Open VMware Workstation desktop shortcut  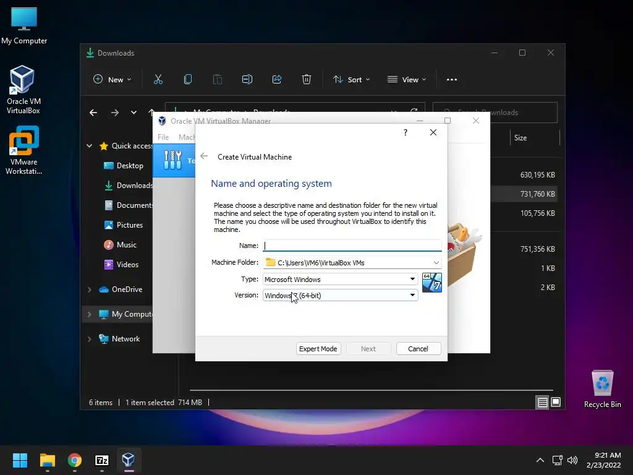pyautogui.click(x=23, y=150)
